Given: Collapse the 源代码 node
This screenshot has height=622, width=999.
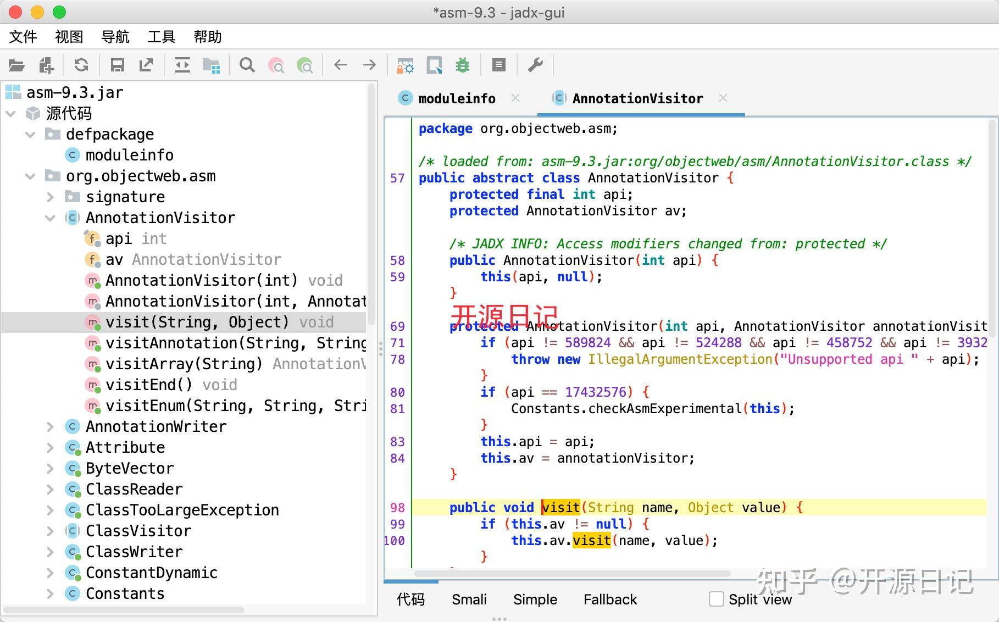Looking at the screenshot, I should pyautogui.click(x=10, y=114).
